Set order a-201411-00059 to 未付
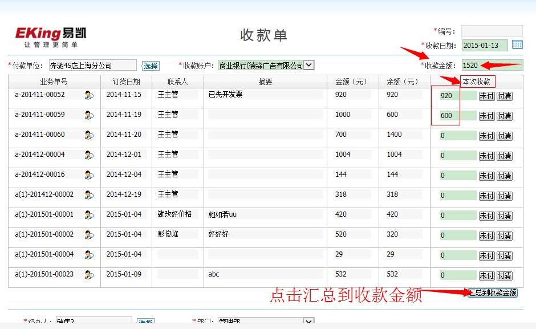Viewport: 536px width, 329px height. pos(486,116)
